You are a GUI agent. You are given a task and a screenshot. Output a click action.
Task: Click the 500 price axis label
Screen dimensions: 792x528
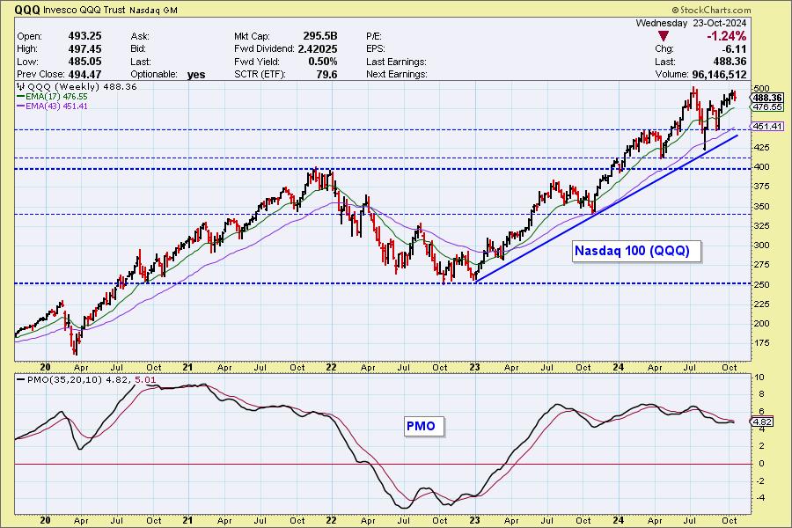point(761,89)
